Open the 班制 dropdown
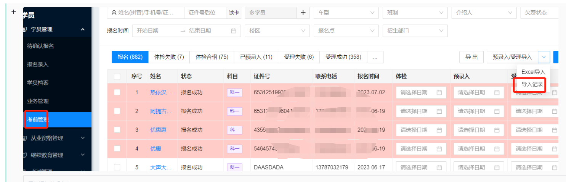Image resolution: width=566 pixels, height=182 pixels. [x=415, y=13]
